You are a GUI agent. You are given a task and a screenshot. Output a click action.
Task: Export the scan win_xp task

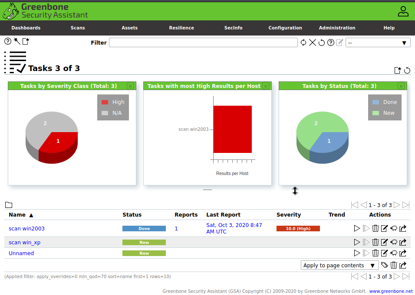coord(403,242)
